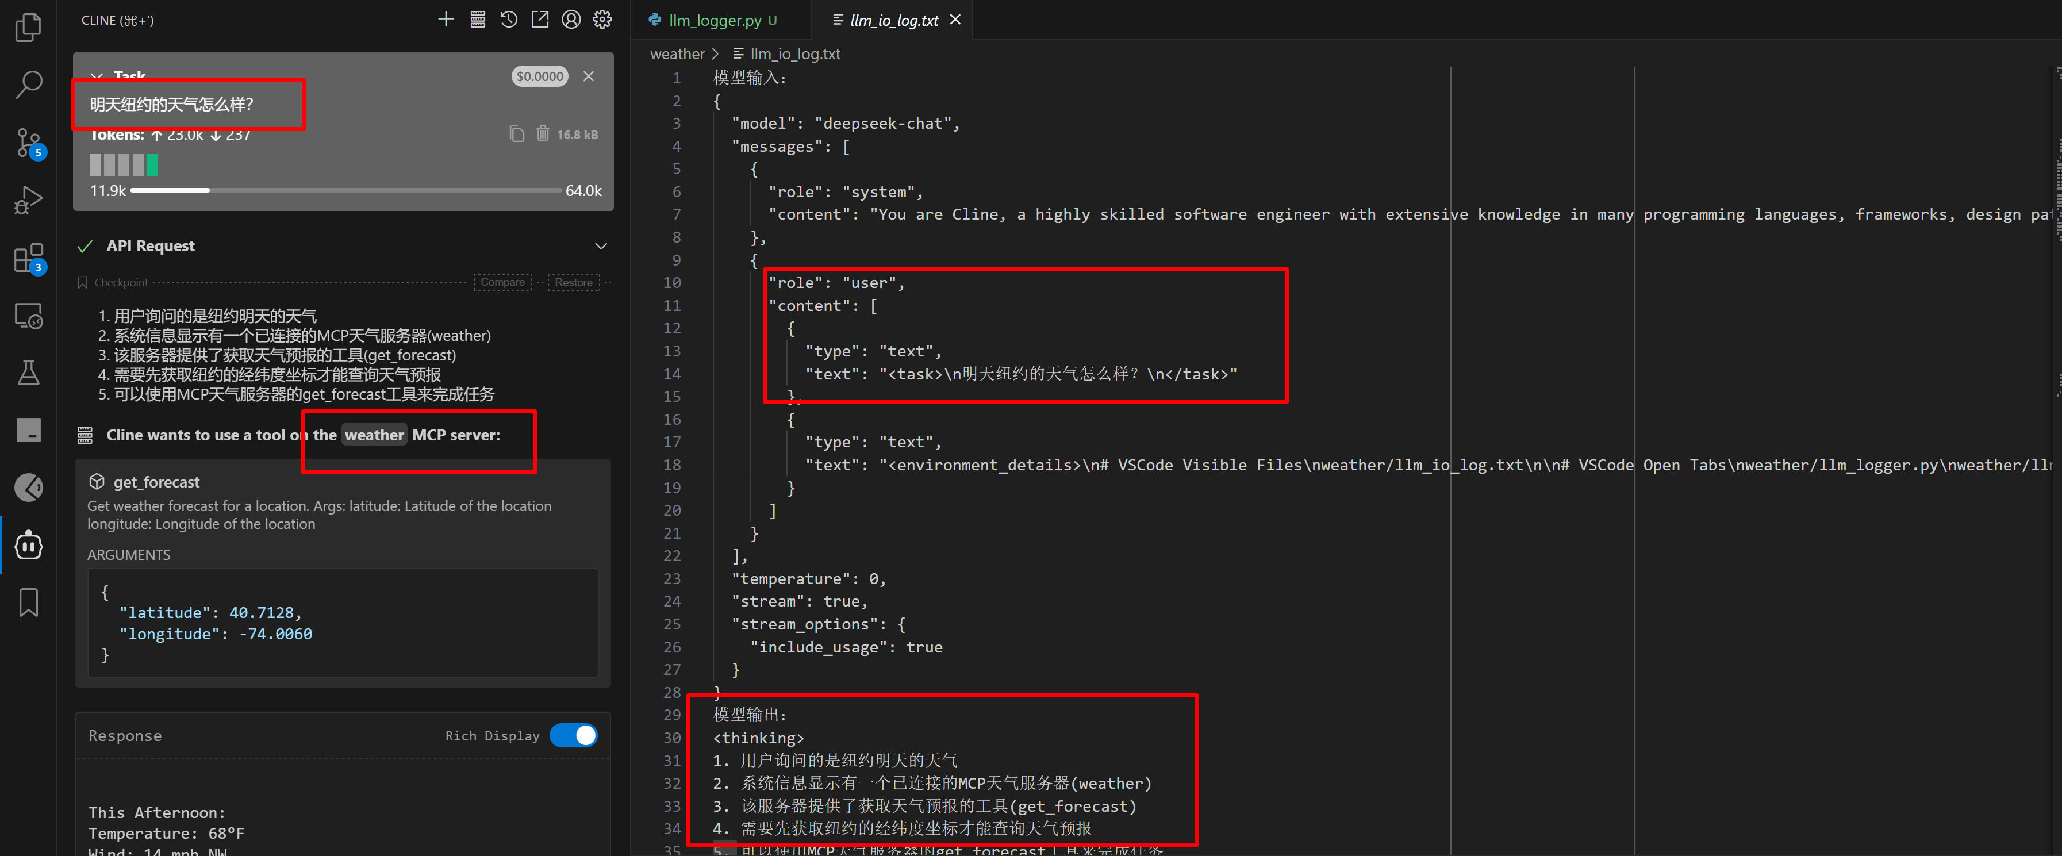Viewport: 2062px width, 856px height.
Task: Open Cline MCP servers icon in header
Action: click(x=478, y=19)
